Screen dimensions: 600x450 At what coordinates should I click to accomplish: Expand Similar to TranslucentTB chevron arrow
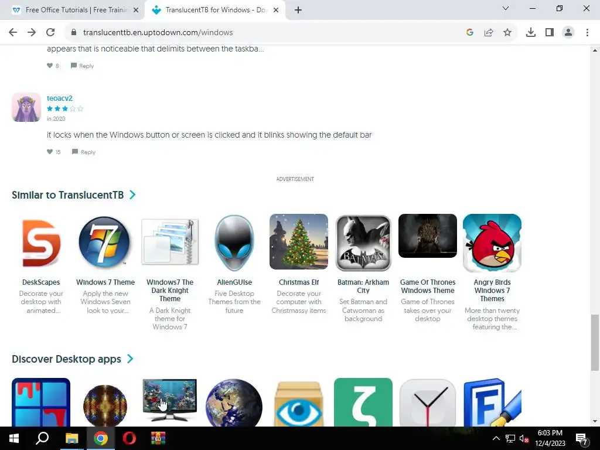coord(132,195)
